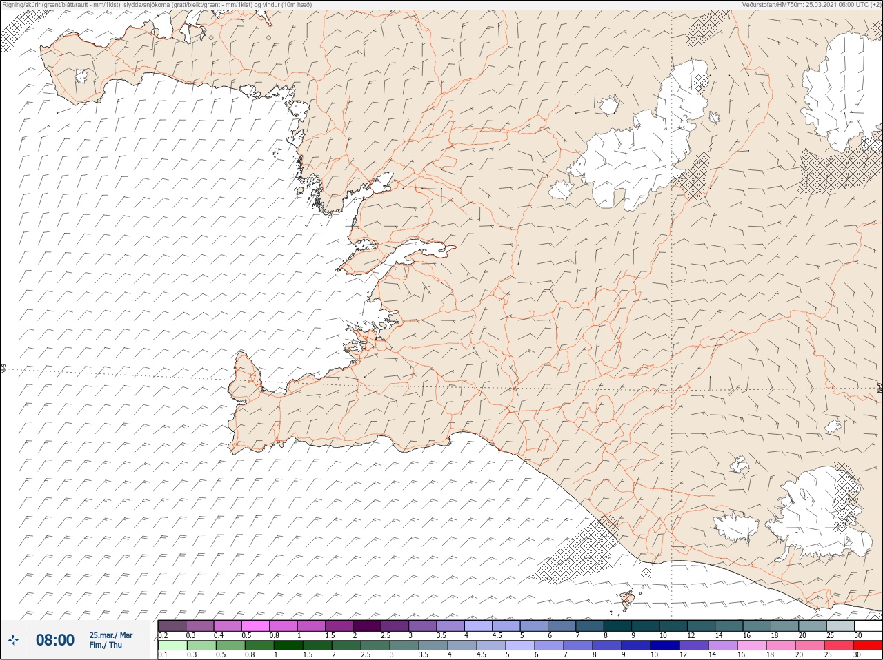
Task: Pick the pale mint swatch labeled 0.1
Action: pos(172,646)
